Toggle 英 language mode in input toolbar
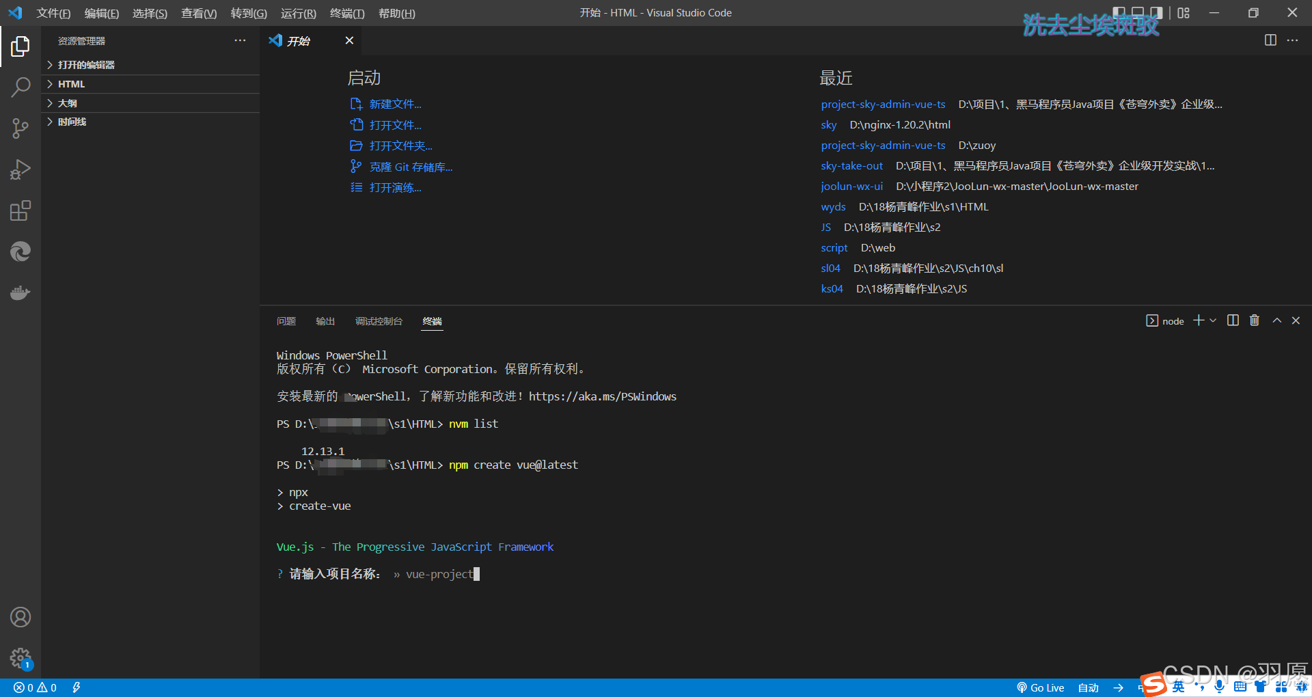Image resolution: width=1312 pixels, height=697 pixels. click(1179, 687)
